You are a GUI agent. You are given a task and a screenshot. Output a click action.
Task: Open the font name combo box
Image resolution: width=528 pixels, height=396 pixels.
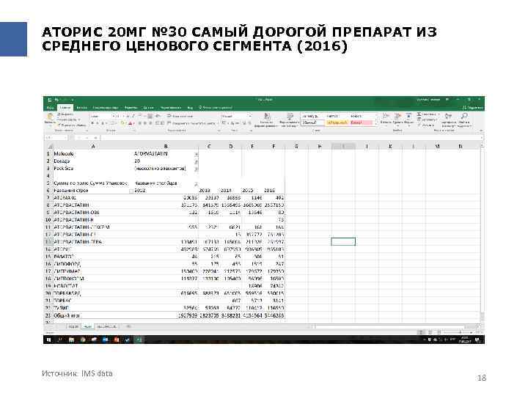101,116
